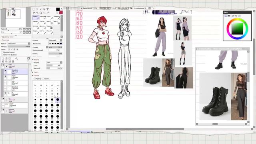Screen dimensions: 256x144
Task: Select the Кисть brush preset
Action: pyautogui.click(x=50, y=18)
